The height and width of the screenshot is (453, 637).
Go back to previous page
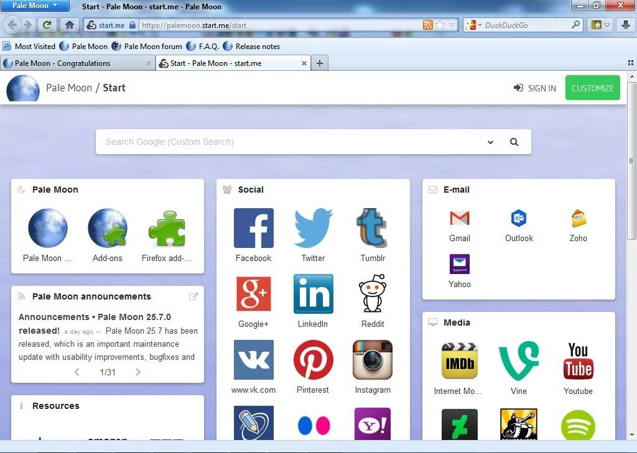(x=12, y=25)
